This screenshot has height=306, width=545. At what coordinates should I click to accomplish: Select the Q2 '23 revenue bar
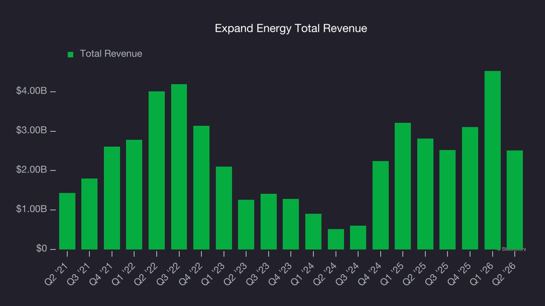click(x=246, y=224)
